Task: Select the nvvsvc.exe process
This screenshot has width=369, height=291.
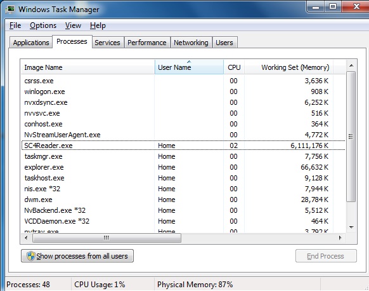Action: tap(183, 113)
